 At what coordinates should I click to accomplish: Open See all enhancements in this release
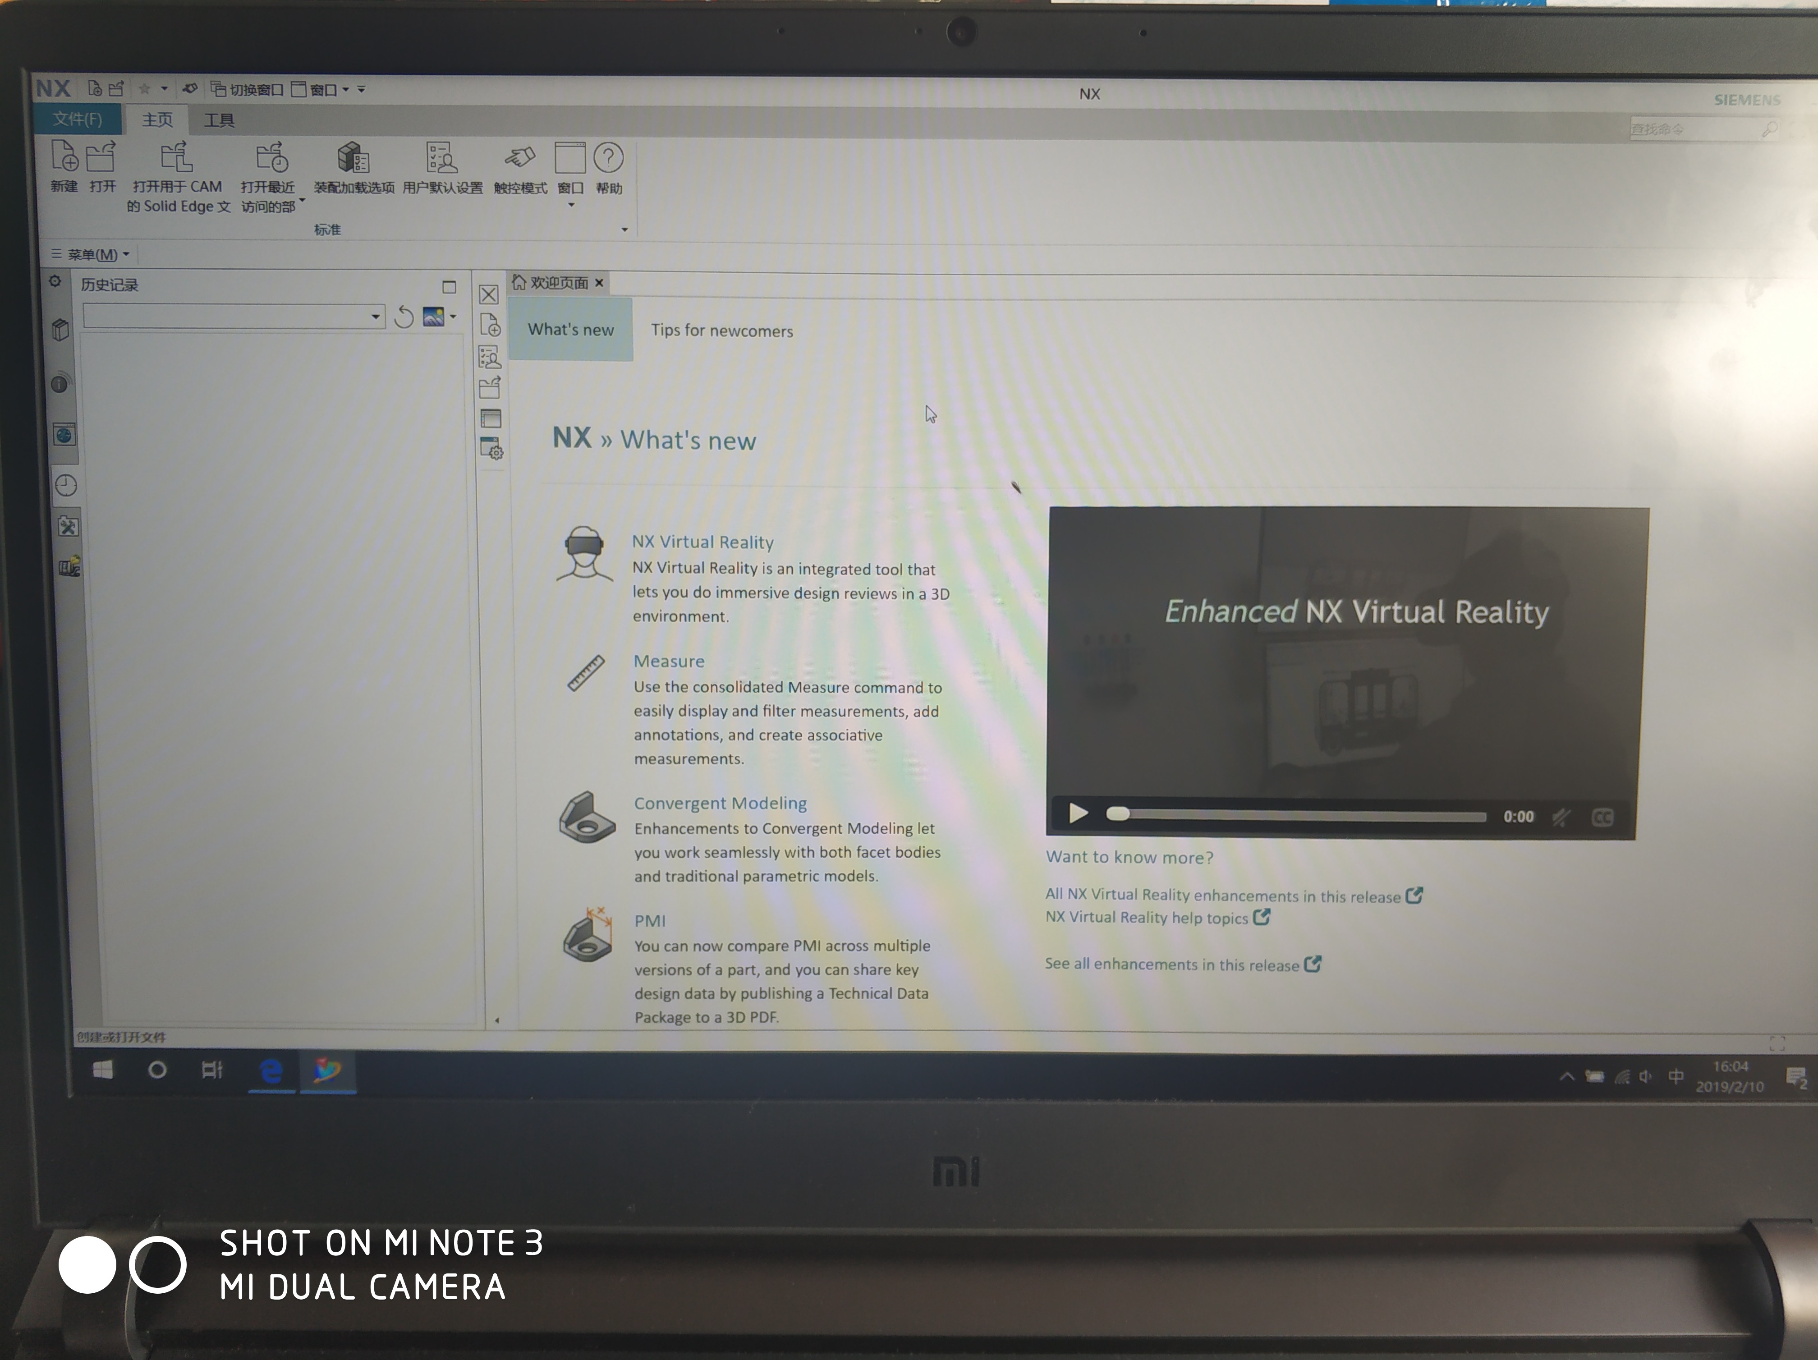coord(1183,964)
